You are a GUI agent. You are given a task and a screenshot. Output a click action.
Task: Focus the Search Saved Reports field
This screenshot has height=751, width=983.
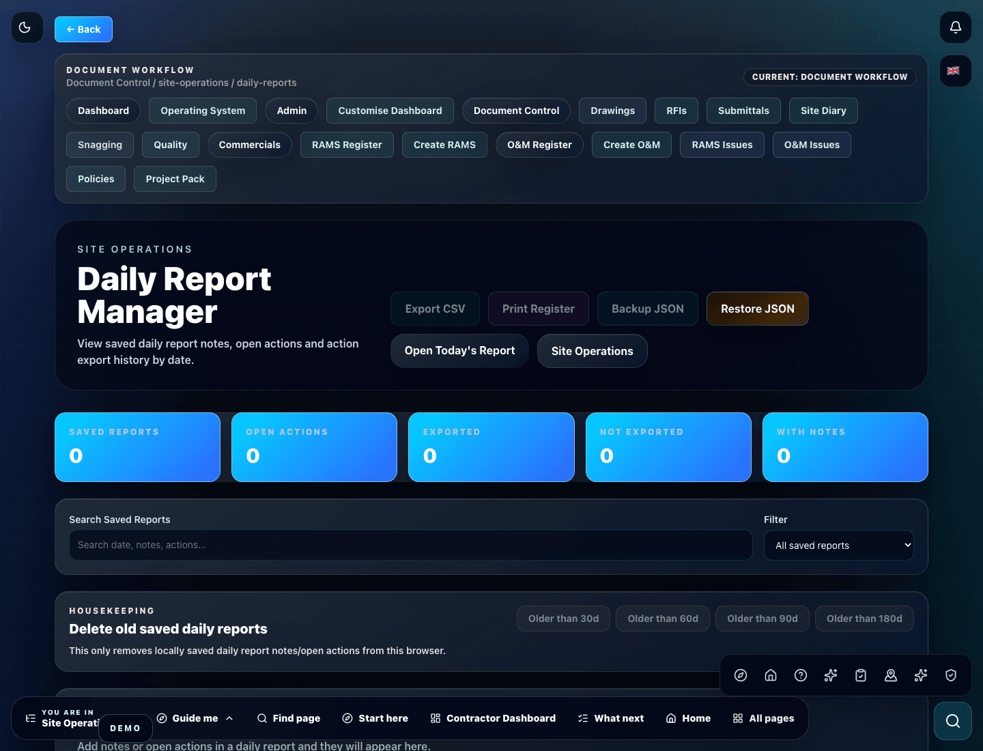411,545
